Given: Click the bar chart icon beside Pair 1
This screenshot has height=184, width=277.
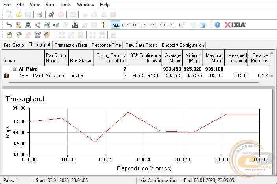Looking at the screenshot, I should coord(7,75).
